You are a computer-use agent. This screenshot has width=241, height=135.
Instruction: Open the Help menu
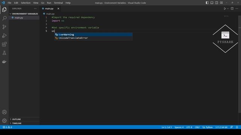(x=68, y=3)
